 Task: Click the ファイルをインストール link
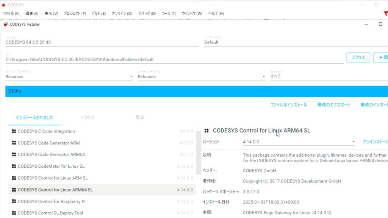tap(289, 105)
